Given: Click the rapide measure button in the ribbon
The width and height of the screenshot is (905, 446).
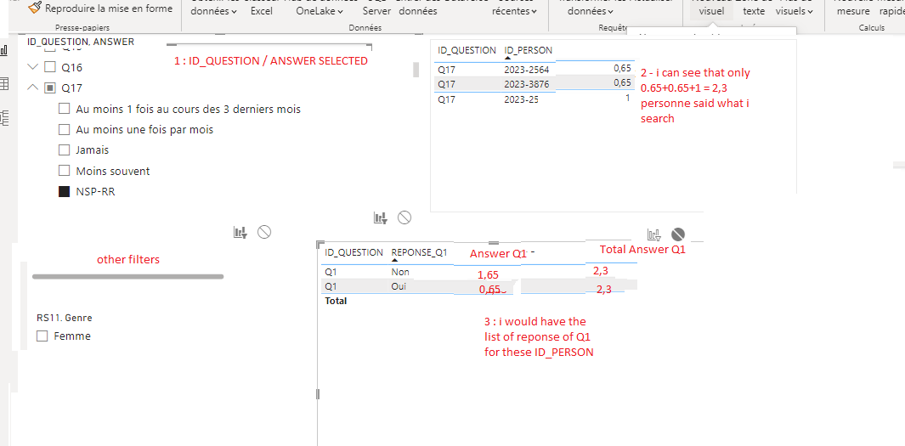Looking at the screenshot, I should [891, 11].
